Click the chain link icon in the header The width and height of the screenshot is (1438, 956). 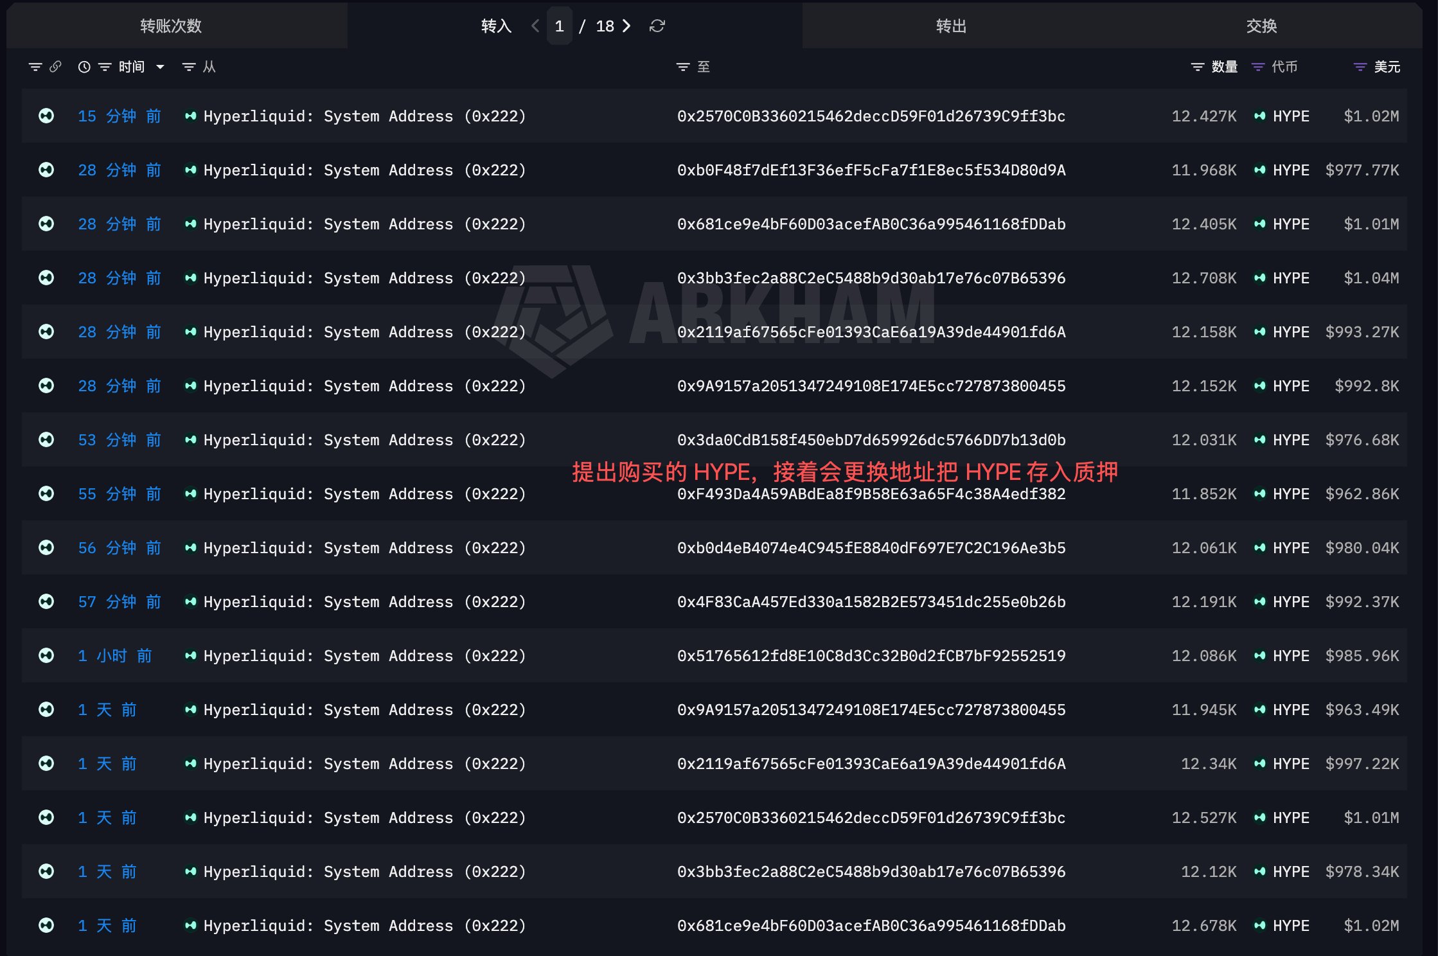click(55, 66)
